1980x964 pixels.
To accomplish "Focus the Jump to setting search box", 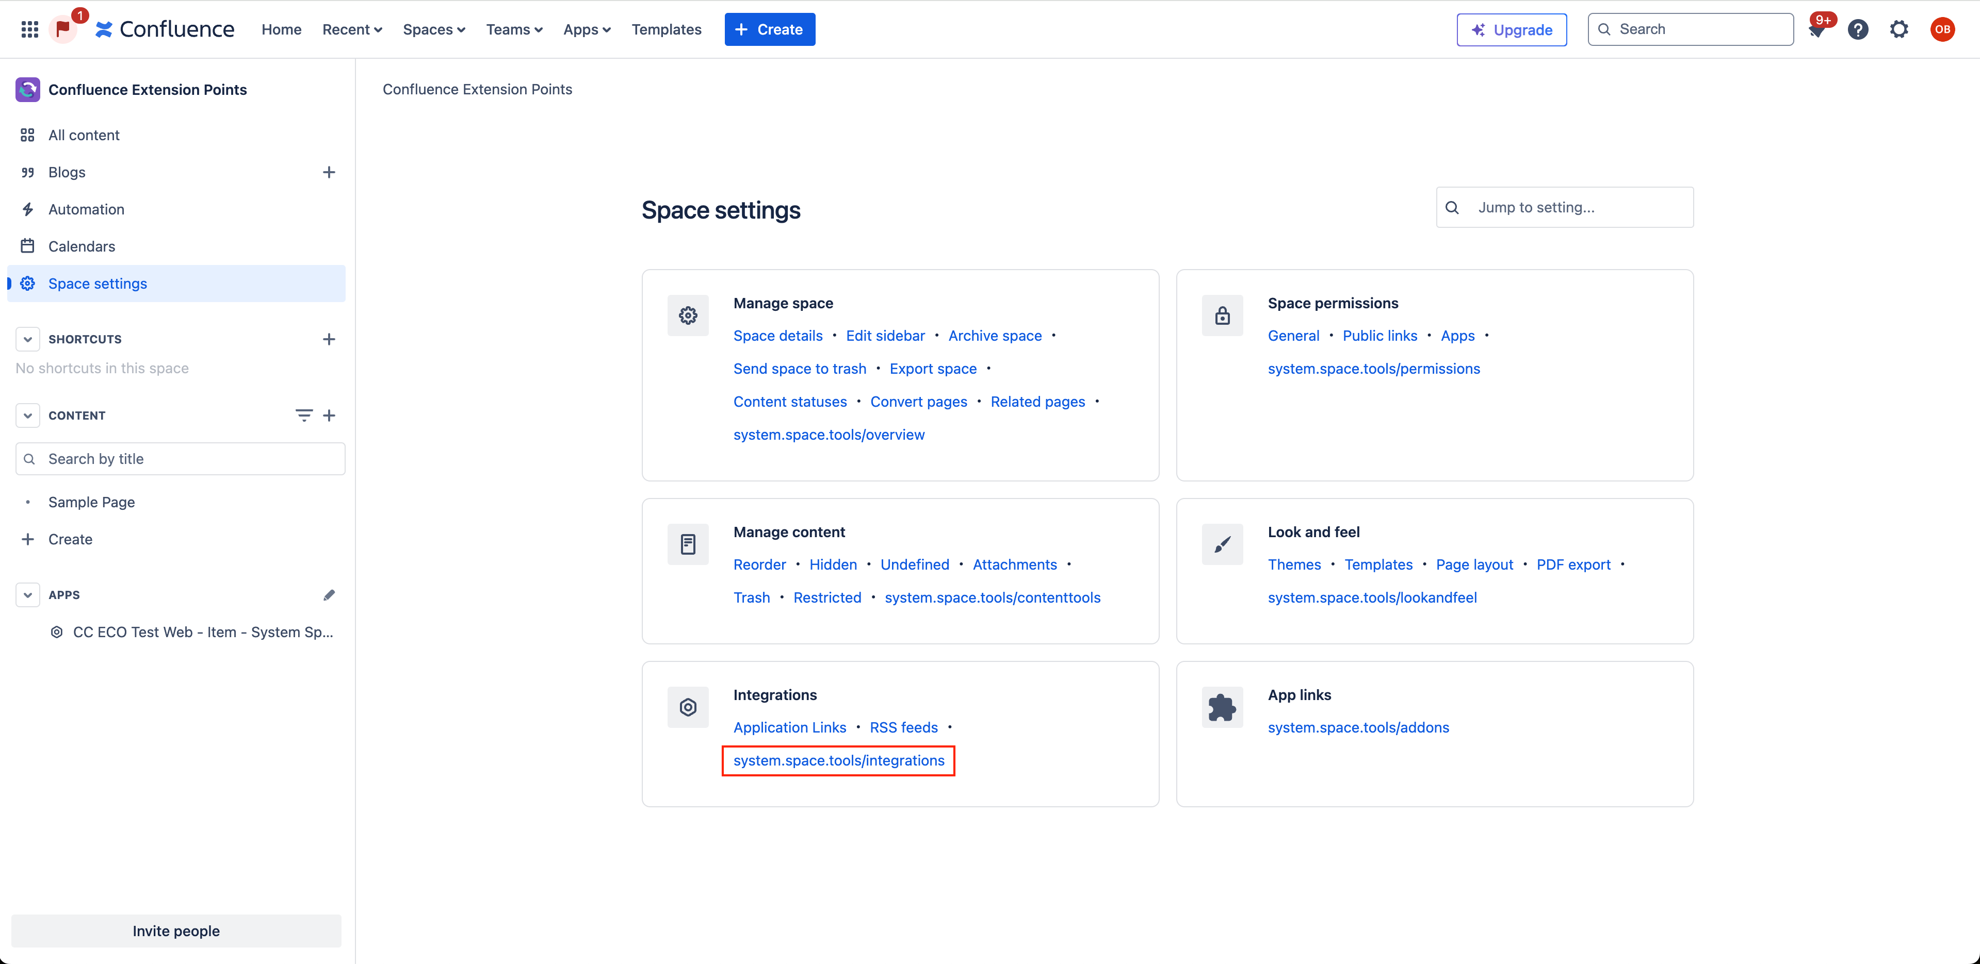I will (1564, 207).
